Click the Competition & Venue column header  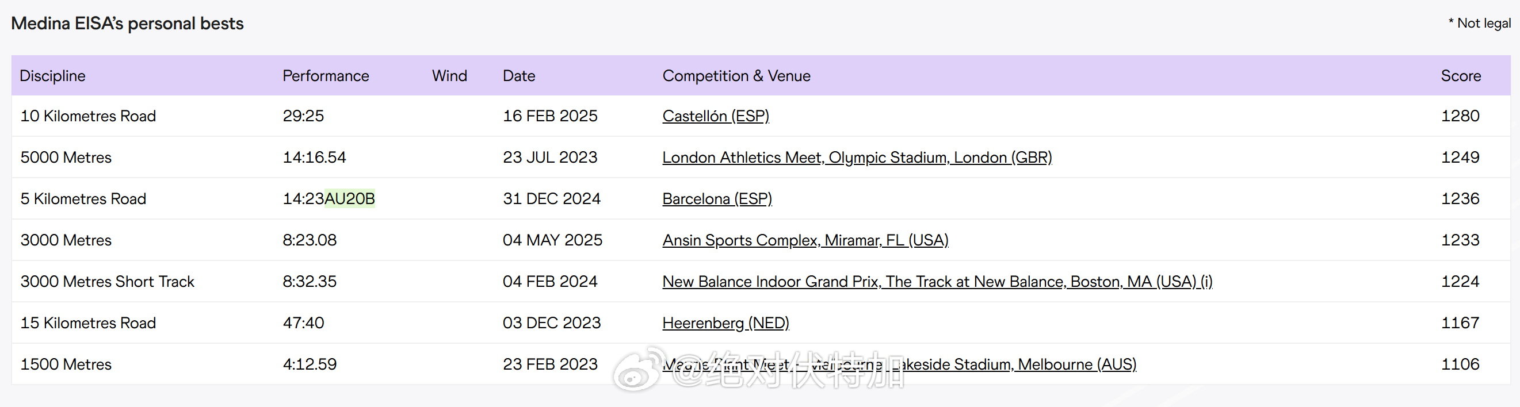coord(736,75)
